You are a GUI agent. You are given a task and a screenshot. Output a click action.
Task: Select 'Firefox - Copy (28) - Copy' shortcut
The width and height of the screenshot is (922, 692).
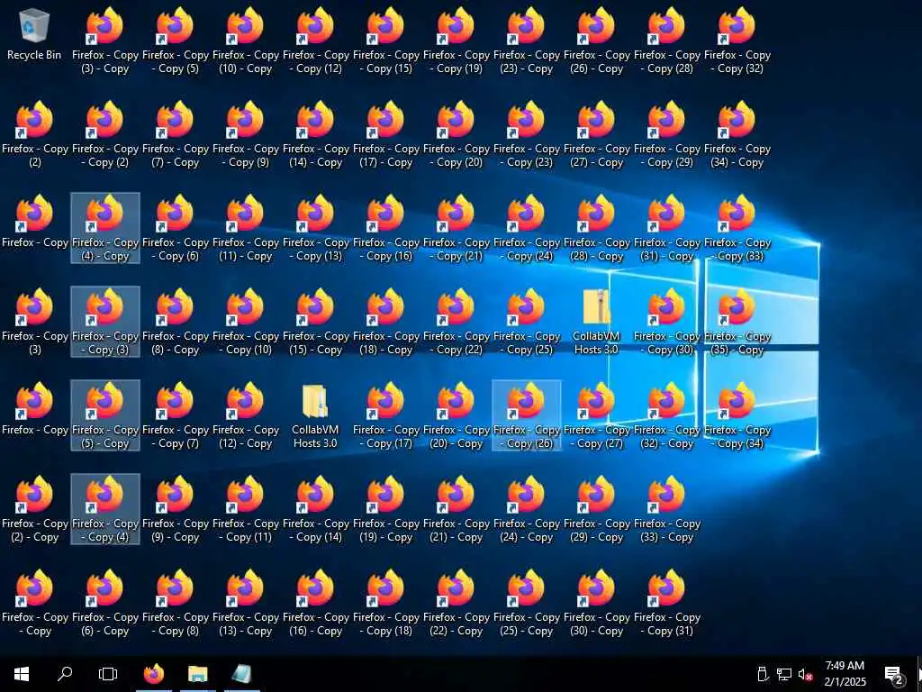coord(596,228)
